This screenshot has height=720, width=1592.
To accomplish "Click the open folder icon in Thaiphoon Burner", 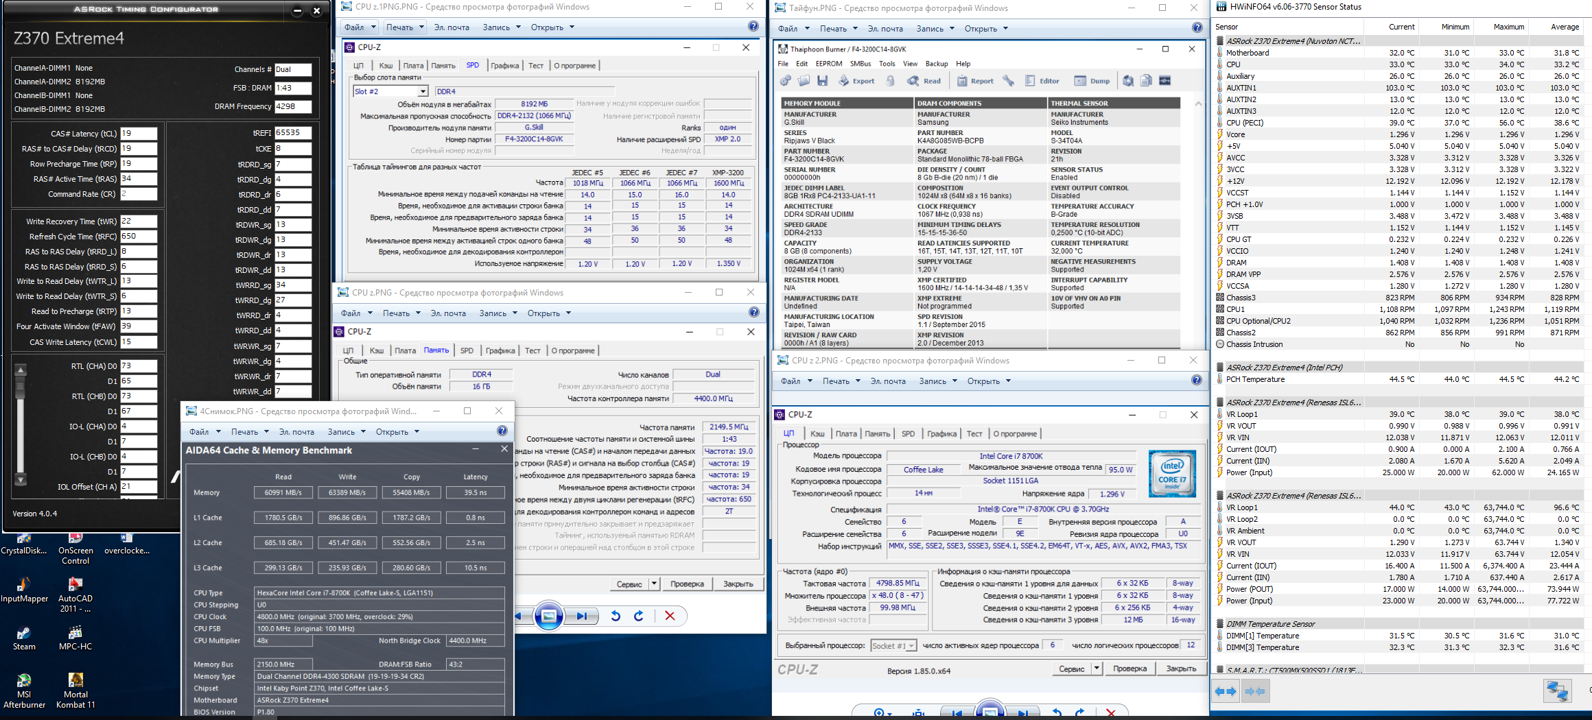I will (804, 81).
